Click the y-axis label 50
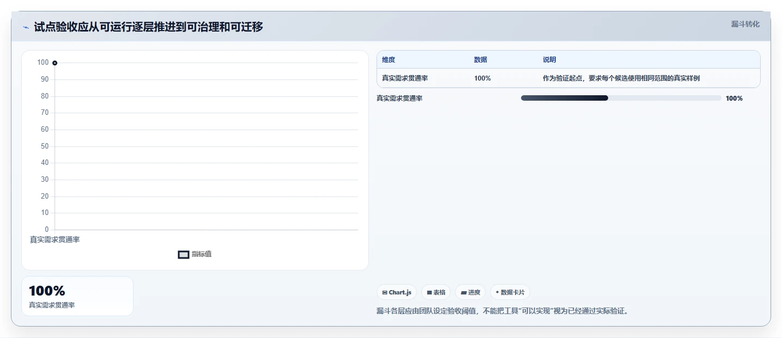The height and width of the screenshot is (338, 782). pyautogui.click(x=45, y=146)
